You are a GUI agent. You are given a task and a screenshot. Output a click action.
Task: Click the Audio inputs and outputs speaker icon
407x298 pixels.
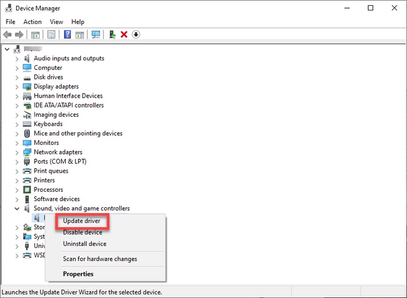point(27,58)
